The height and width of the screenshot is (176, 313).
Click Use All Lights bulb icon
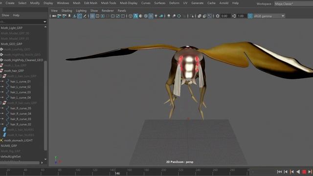coord(156,16)
